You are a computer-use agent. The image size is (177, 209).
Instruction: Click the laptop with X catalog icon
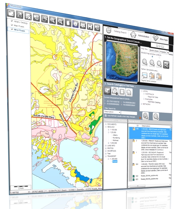(x=115, y=91)
